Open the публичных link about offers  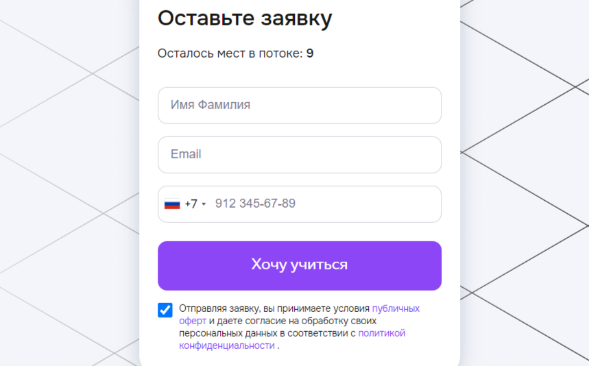[396, 308]
